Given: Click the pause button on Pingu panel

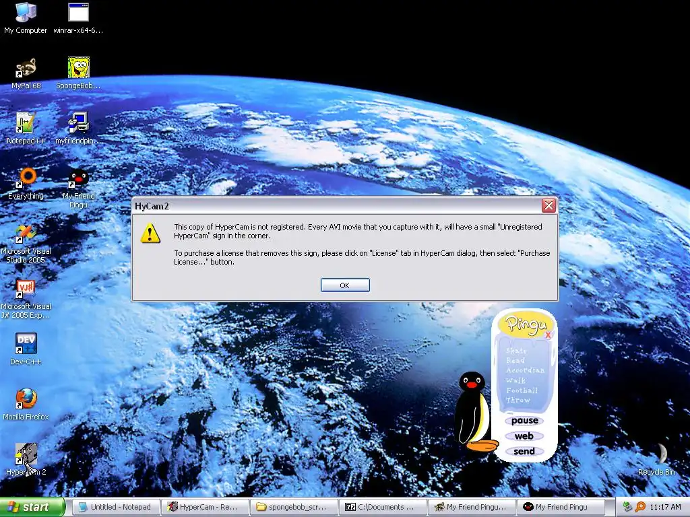Looking at the screenshot, I should tap(524, 421).
